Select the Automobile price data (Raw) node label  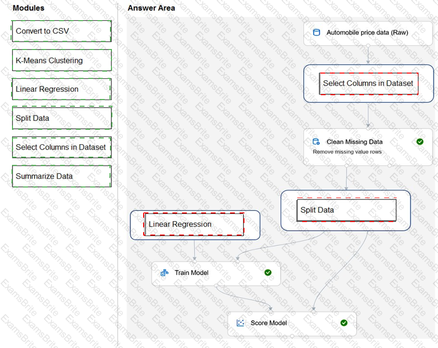pos(367,33)
